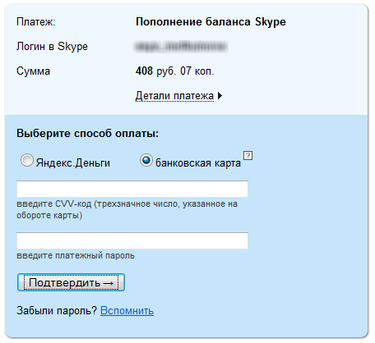Click the Пополнение баланса Skype title
Viewport: 375px width, 343px height.
point(211,22)
